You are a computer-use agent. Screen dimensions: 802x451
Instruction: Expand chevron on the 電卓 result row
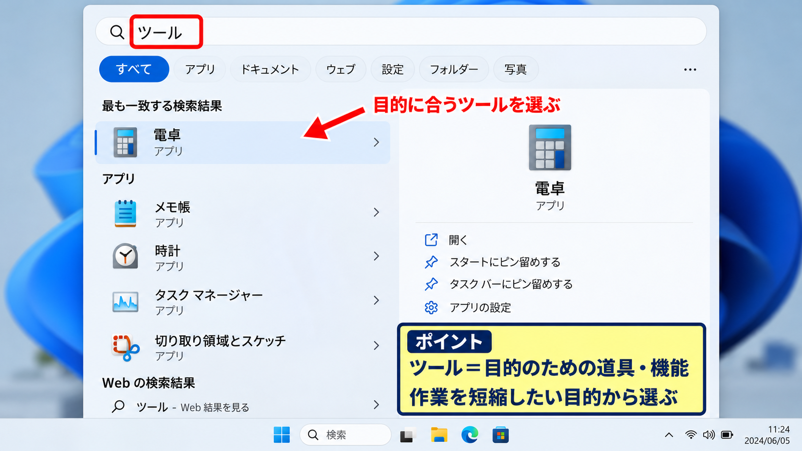coord(377,142)
